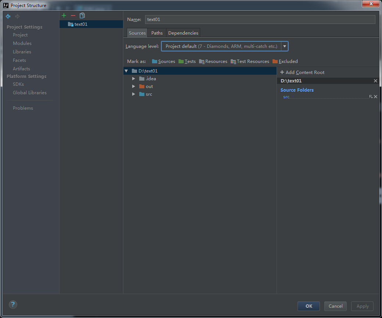Image resolution: width=382 pixels, height=318 pixels.
Task: Open Libraries settings page
Action: tap(22, 52)
